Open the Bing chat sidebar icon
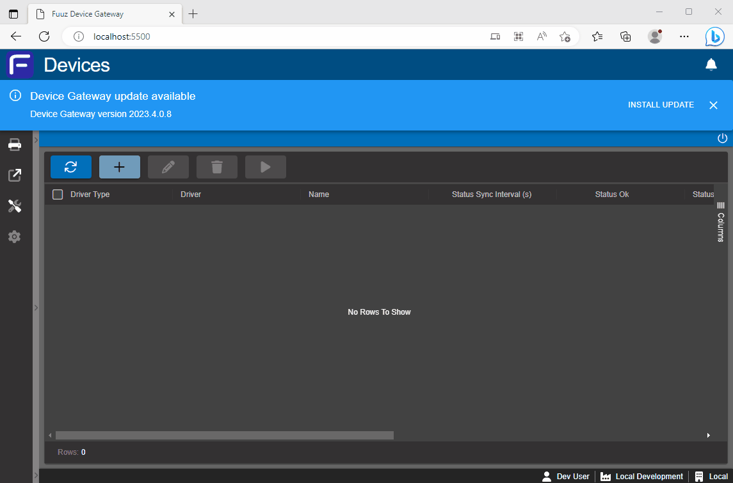The width and height of the screenshot is (733, 483). (x=715, y=36)
